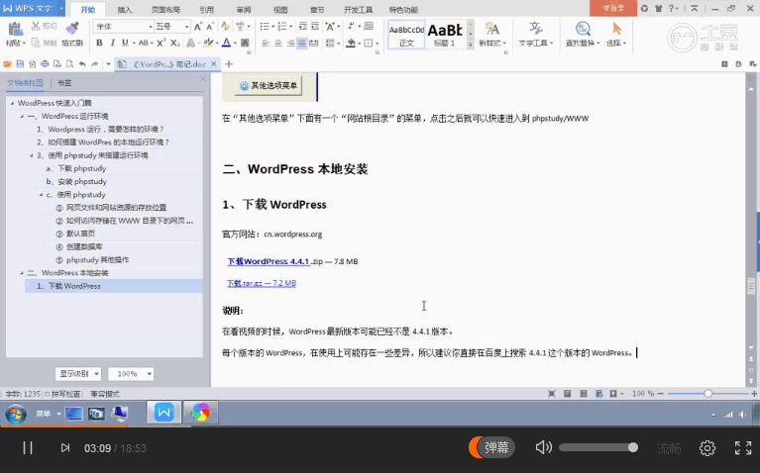
Task: Select outline item a、下载 phpstudy
Action: (x=76, y=168)
